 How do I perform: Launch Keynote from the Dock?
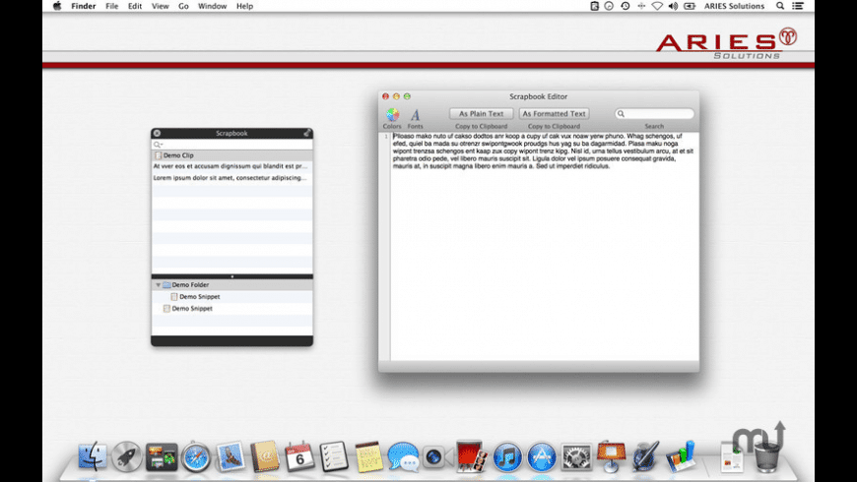click(611, 455)
